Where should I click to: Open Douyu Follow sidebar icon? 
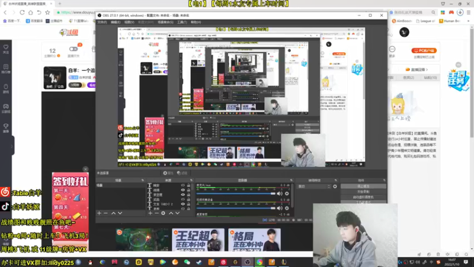coord(6,49)
